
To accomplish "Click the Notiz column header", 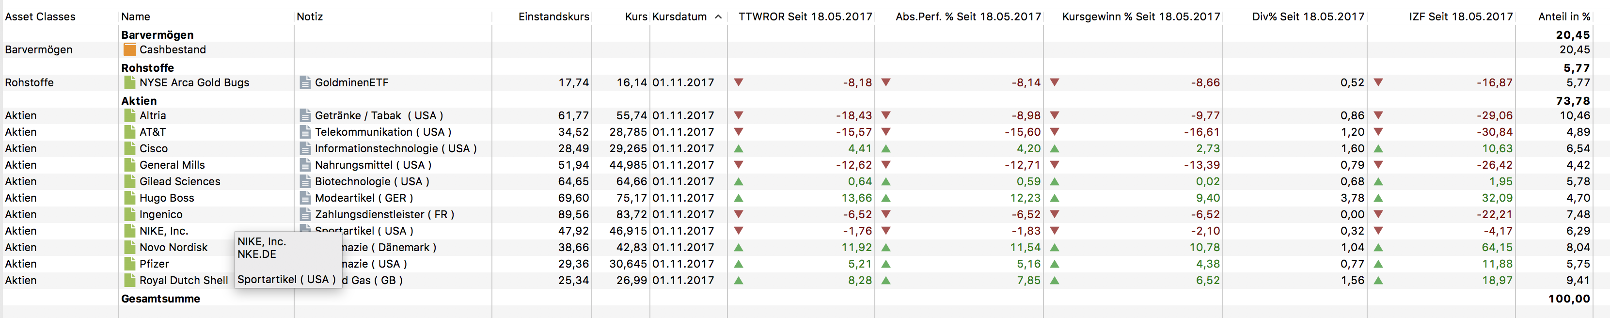I will 310,17.
